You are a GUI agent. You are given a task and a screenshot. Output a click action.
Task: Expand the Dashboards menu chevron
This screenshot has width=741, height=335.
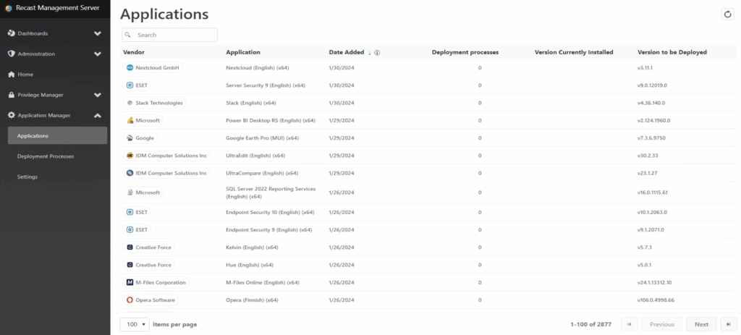coord(98,33)
